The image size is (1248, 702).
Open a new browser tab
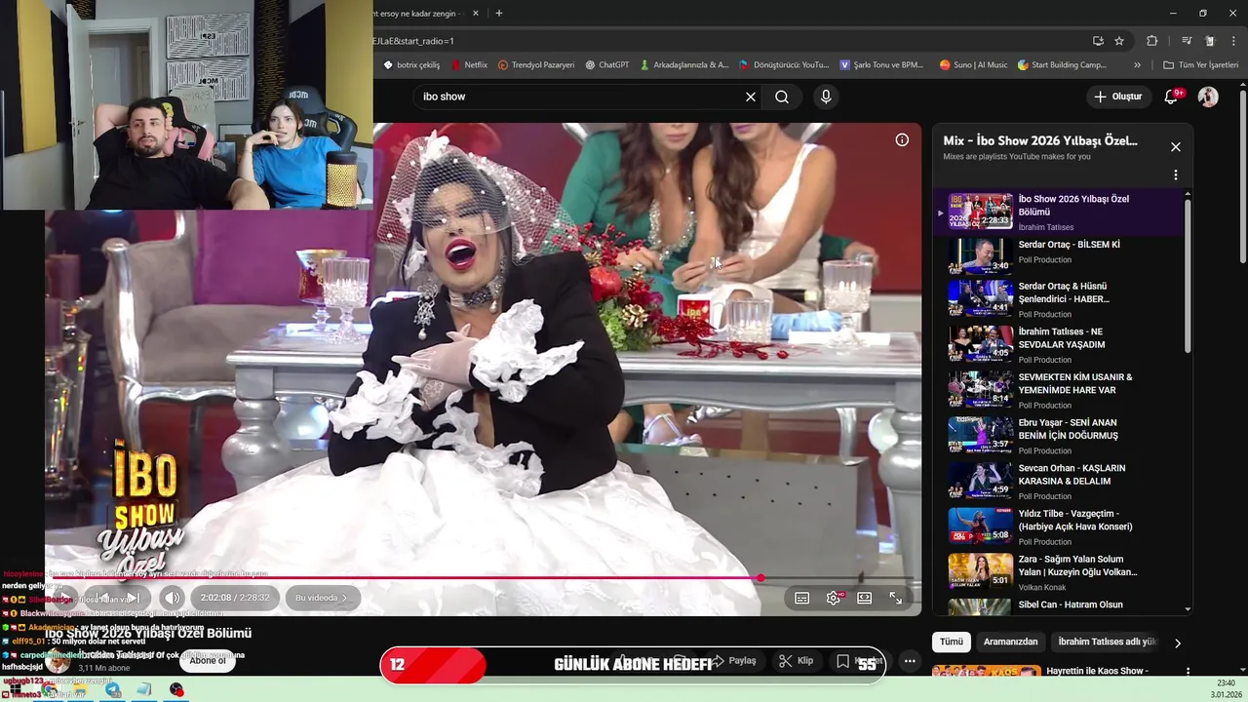[499, 14]
